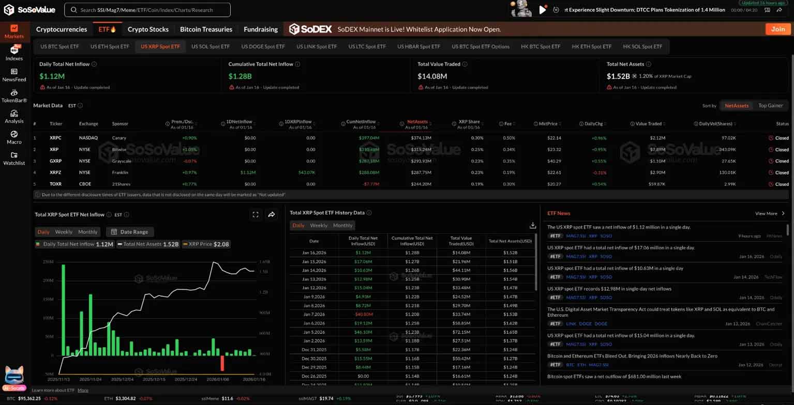The image size is (794, 405).
Task: Open the audio briefing transcript icon
Action: (x=767, y=9)
